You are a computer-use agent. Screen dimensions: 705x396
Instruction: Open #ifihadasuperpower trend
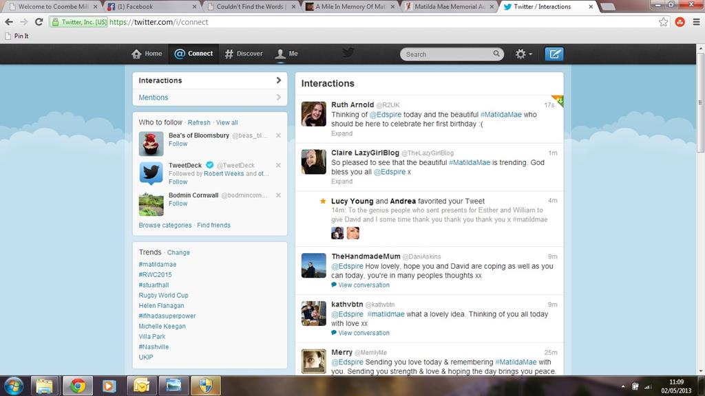coord(167,316)
